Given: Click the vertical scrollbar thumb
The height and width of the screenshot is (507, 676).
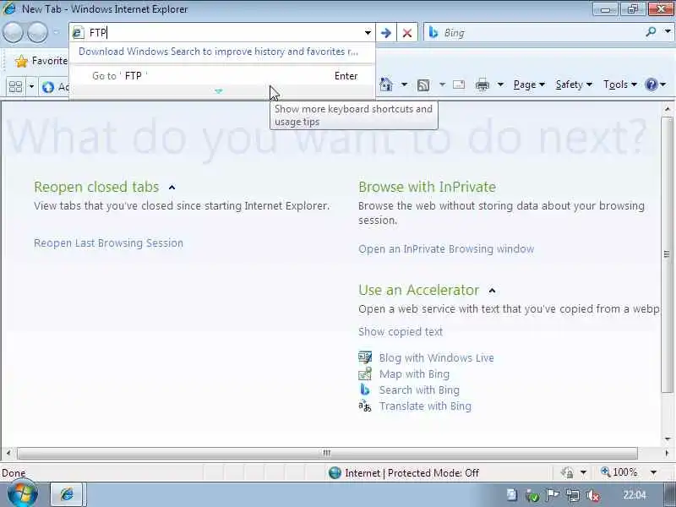Looking at the screenshot, I should coord(667,254).
